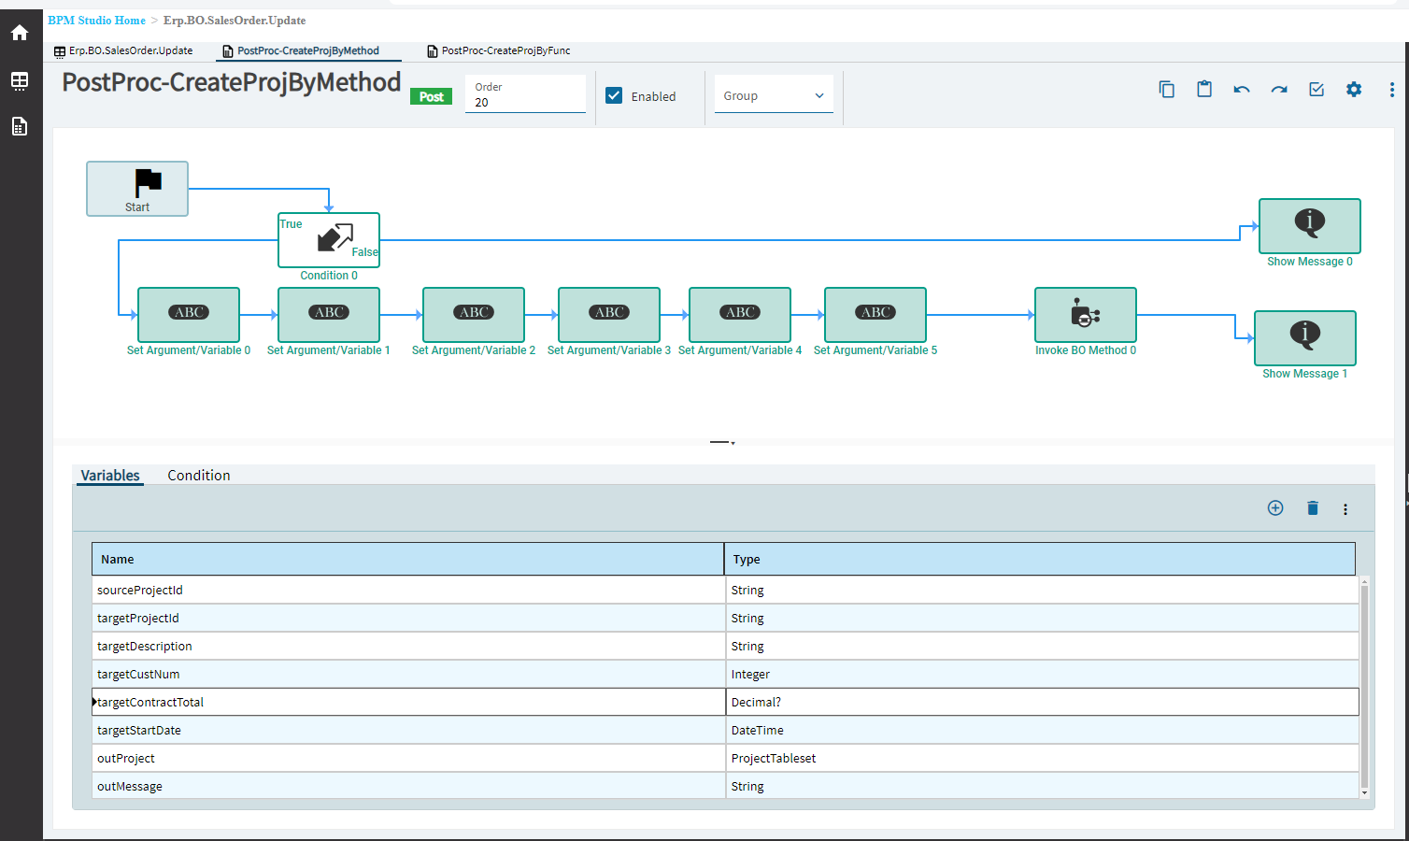The height and width of the screenshot is (841, 1409).
Task: Click the redo arrow icon
Action: pyautogui.click(x=1278, y=90)
